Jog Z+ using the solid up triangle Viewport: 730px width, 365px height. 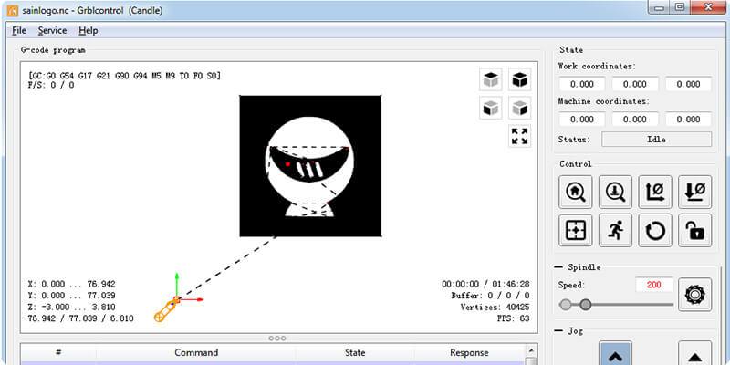[695, 353]
